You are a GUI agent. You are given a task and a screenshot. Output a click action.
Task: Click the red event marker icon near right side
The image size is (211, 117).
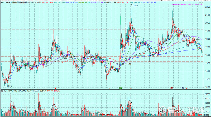coord(172,88)
